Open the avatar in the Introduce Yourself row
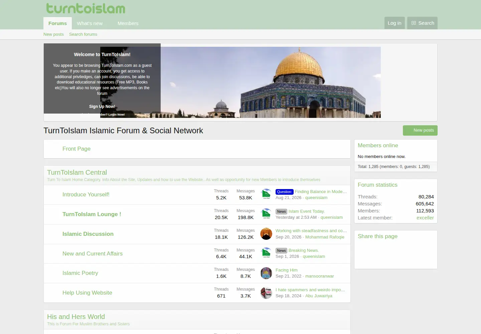This screenshot has height=334, width=481. coord(266,194)
